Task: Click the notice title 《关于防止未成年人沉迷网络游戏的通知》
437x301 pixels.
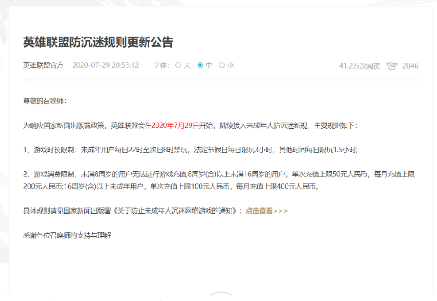Action: pos(175,211)
